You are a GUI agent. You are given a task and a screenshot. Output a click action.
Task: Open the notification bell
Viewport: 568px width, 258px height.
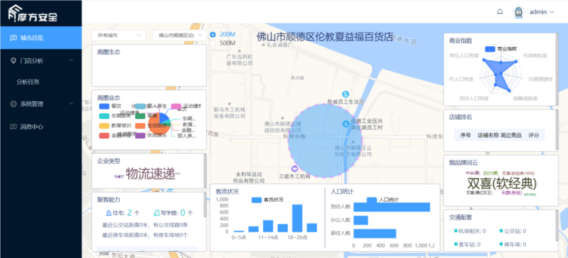[x=500, y=12]
